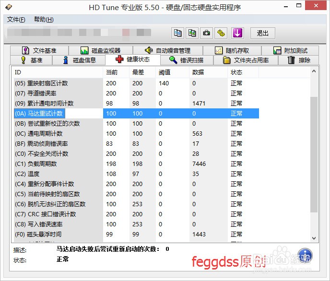The height and width of the screenshot is (281, 330).
Task: Click the magnifier icon of 错误扫描
Action: pos(173,60)
